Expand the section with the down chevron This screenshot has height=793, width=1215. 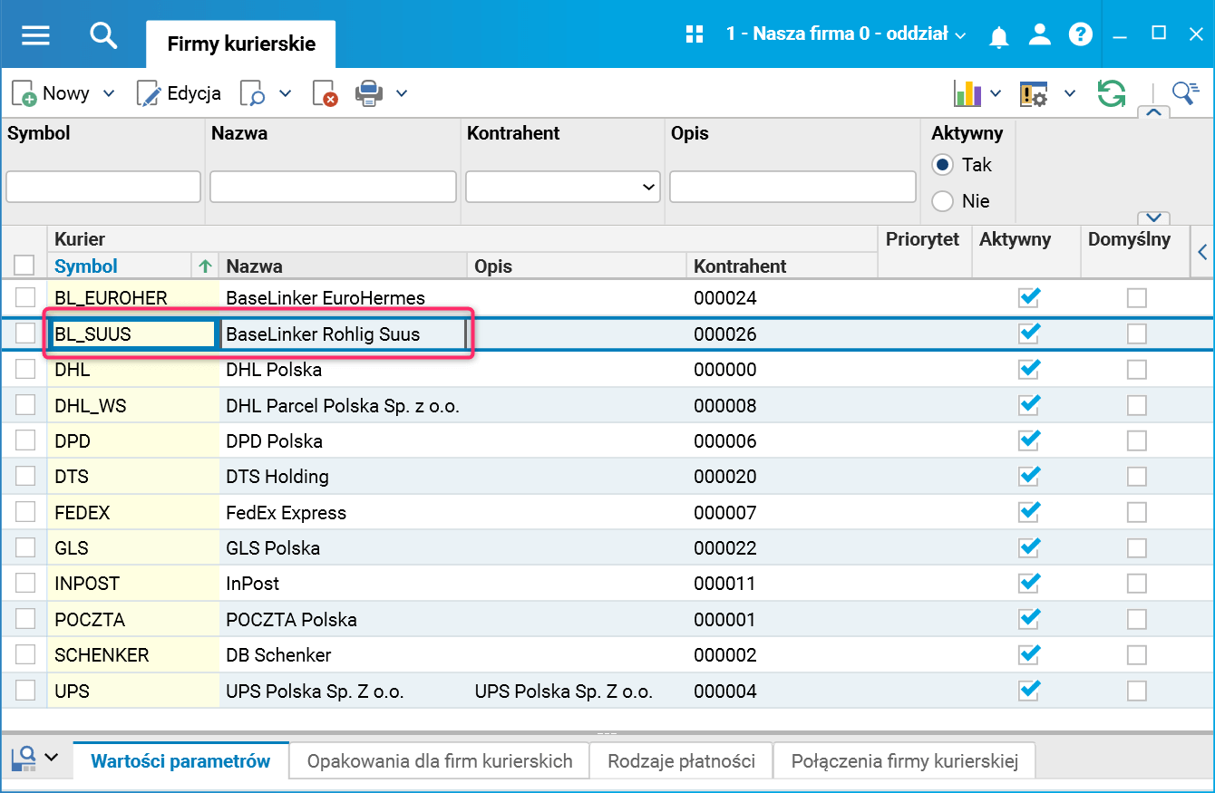coord(1153,218)
